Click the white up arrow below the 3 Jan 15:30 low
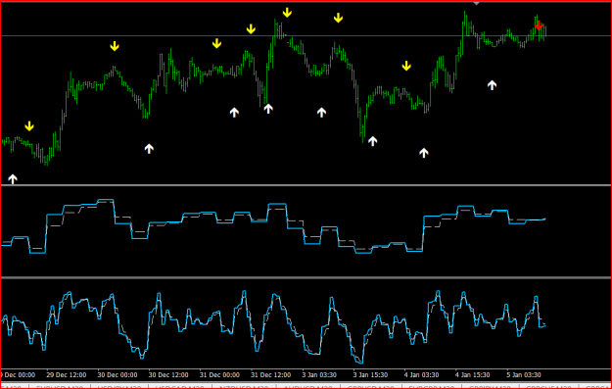 [x=373, y=141]
